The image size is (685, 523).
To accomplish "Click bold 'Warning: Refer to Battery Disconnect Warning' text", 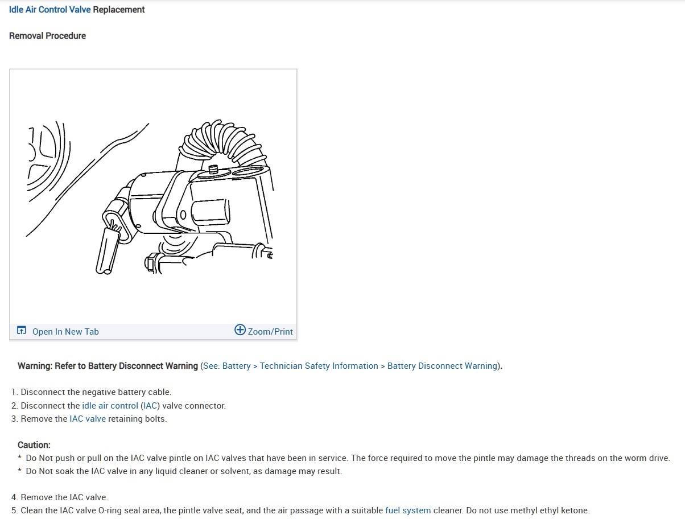I will (108, 366).
